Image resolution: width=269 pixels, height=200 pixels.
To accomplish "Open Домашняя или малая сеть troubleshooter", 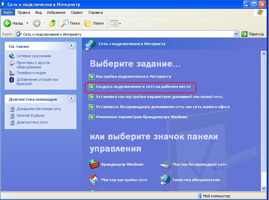I will coord(39,109).
